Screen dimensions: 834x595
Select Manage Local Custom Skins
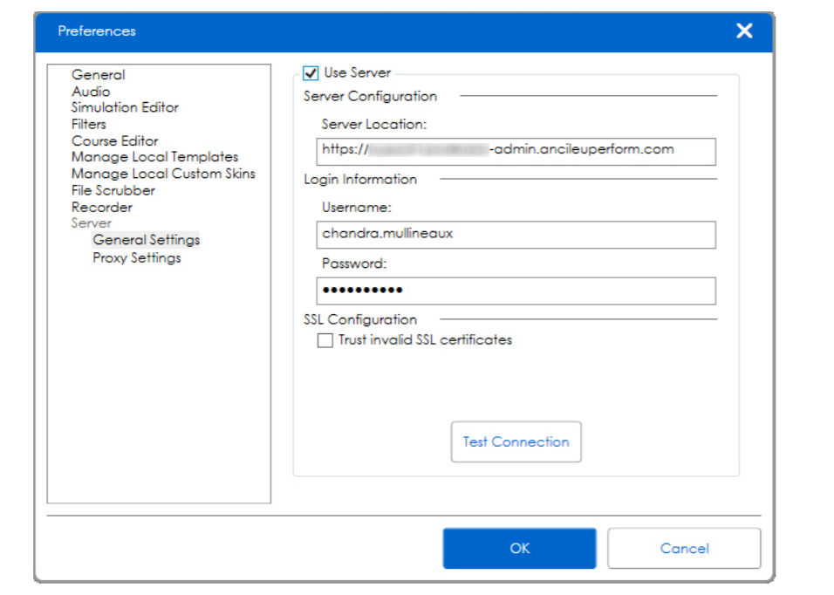point(163,174)
